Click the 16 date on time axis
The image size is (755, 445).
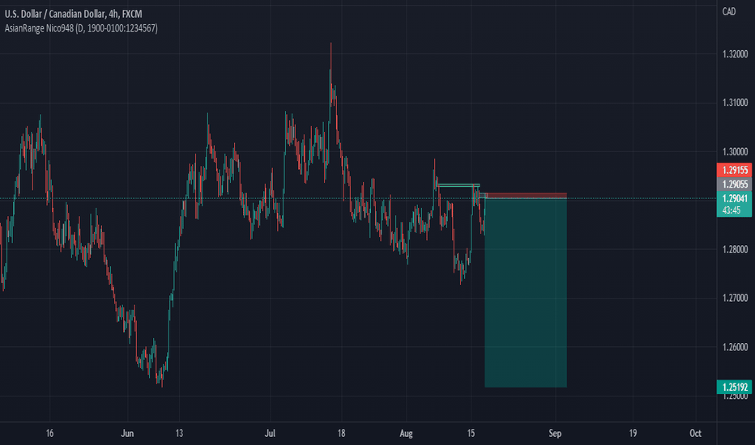point(49,434)
